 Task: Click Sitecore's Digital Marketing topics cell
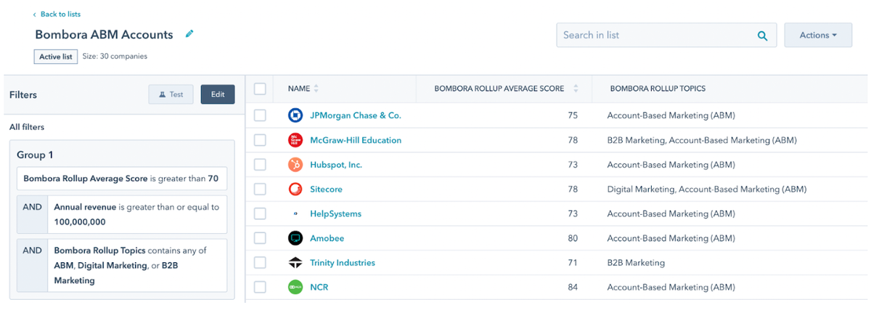pos(707,189)
